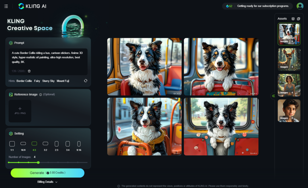This screenshot has width=308, height=188.
Task: Open the Border Collie asset thumbnail
Action: click(x=289, y=34)
